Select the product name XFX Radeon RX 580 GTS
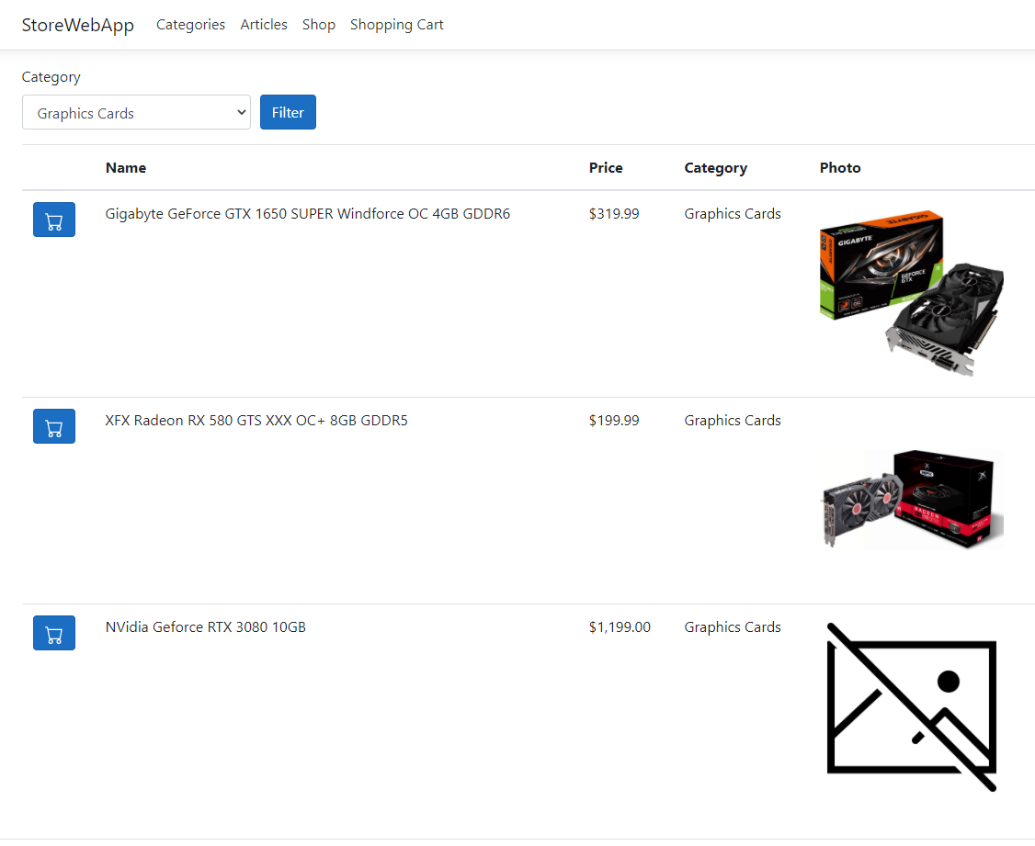The image size is (1035, 846). [256, 421]
